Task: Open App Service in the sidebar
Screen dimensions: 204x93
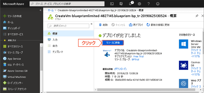Action: 12,59
